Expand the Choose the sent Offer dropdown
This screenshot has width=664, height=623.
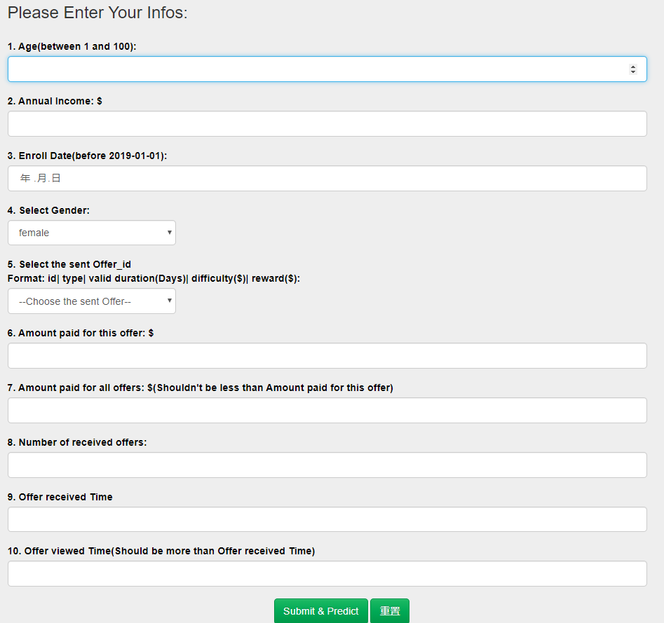91,301
